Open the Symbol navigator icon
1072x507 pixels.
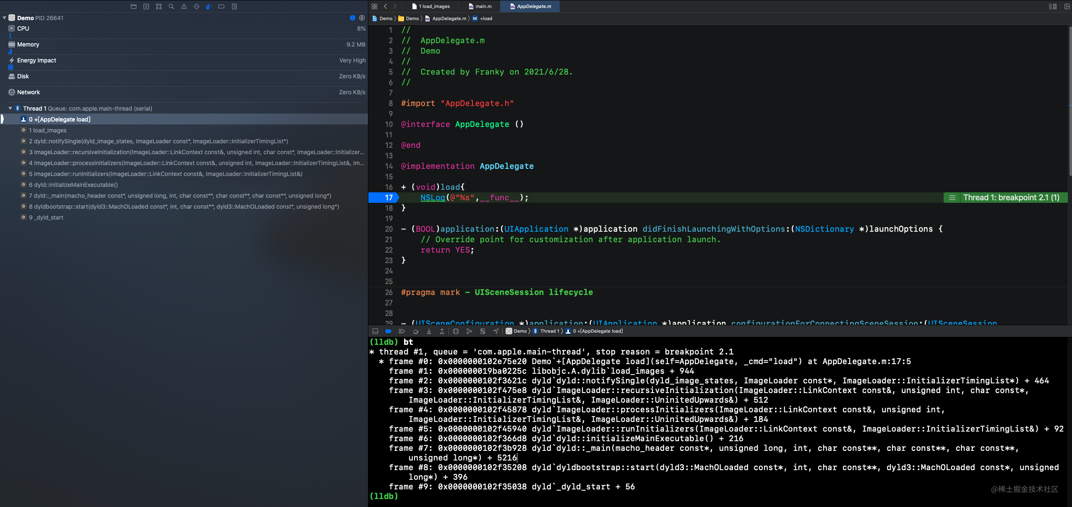point(159,6)
